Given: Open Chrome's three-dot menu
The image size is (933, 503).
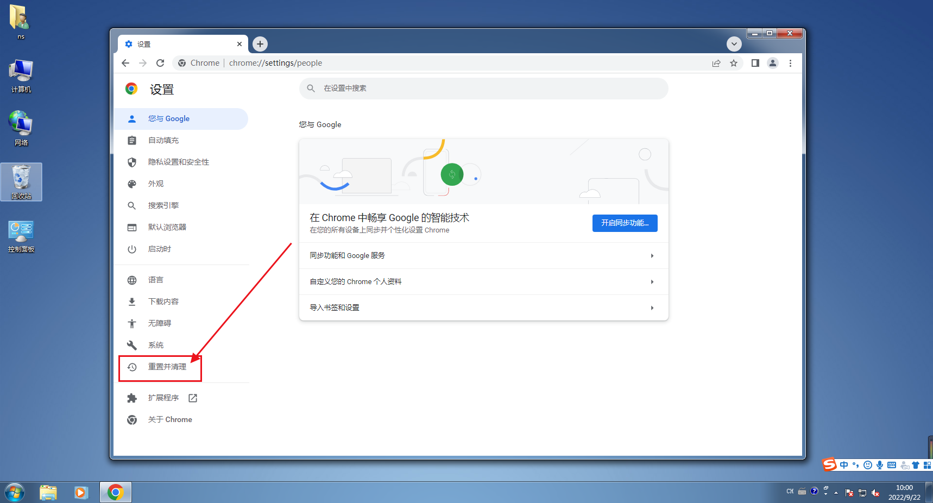Looking at the screenshot, I should coord(790,63).
